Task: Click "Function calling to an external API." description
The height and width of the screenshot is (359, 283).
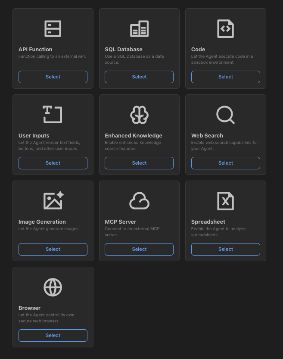Action: 52,56
